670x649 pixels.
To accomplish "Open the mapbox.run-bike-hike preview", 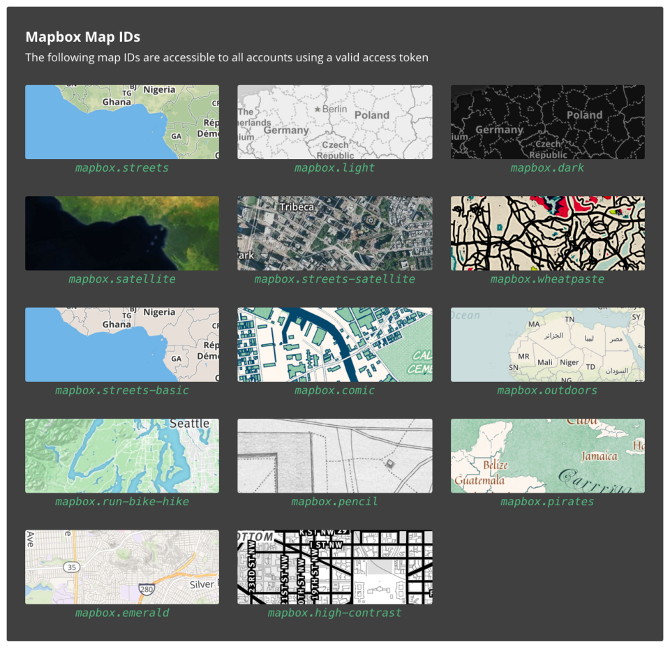I will (x=122, y=455).
